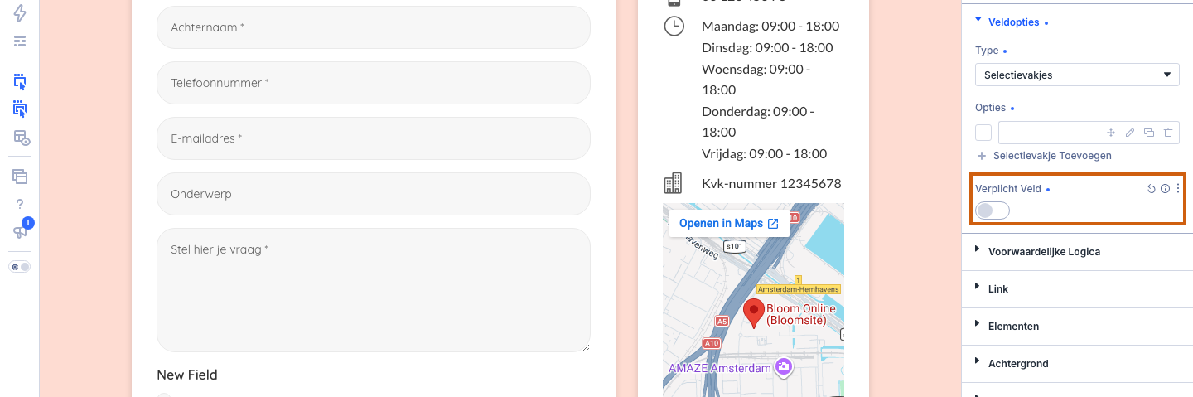Click the Kvk-nummer 12345678 text
1193x397 pixels.
coord(771,183)
